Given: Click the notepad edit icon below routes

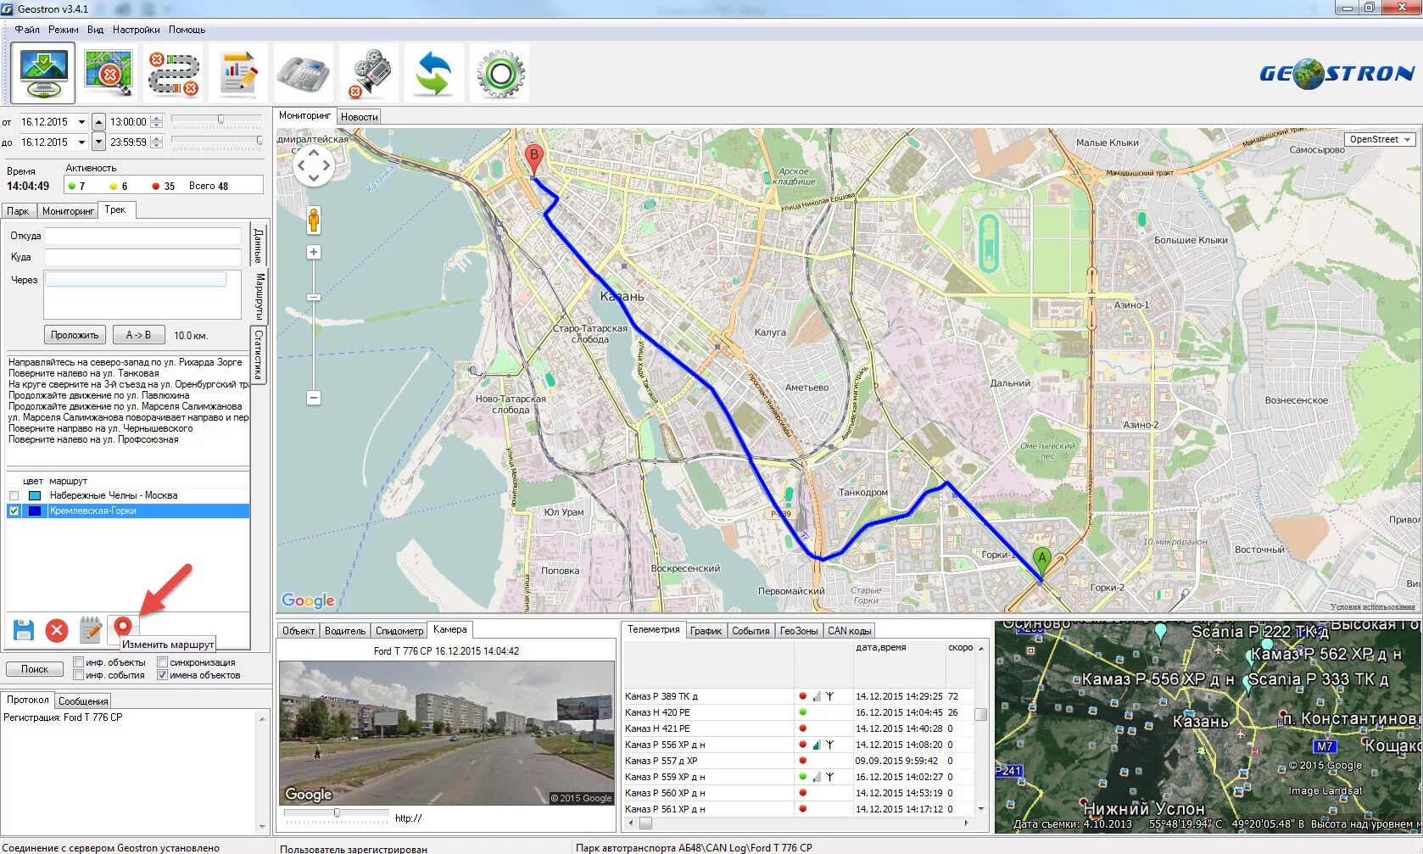Looking at the screenshot, I should click(91, 629).
